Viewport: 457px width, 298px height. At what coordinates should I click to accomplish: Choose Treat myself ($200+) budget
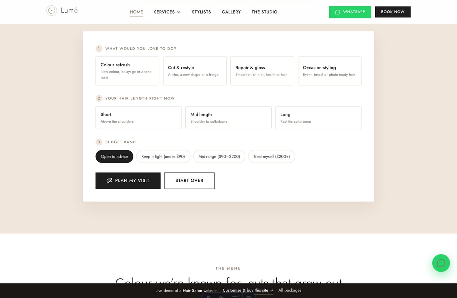pos(272,156)
